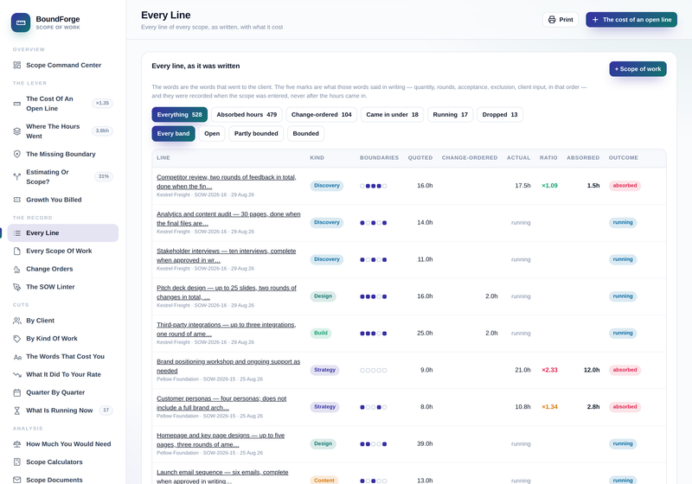Image resolution: width=692 pixels, height=484 pixels.
Task: Open Launch email sequence line link
Action: click(222, 477)
